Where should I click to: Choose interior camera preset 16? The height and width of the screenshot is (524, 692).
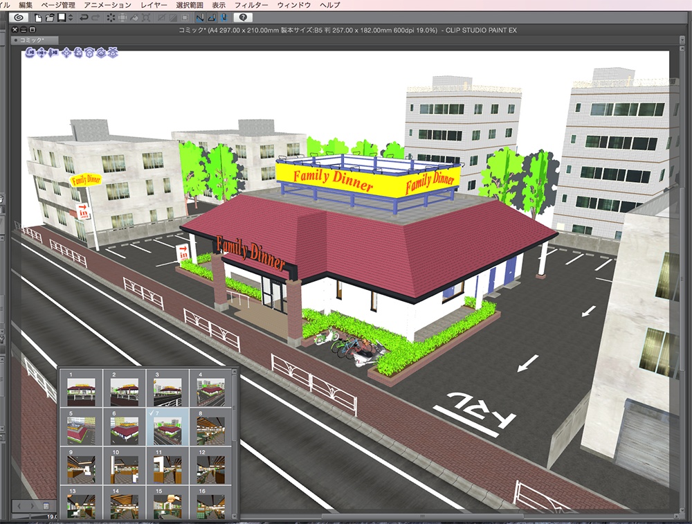tap(211, 503)
